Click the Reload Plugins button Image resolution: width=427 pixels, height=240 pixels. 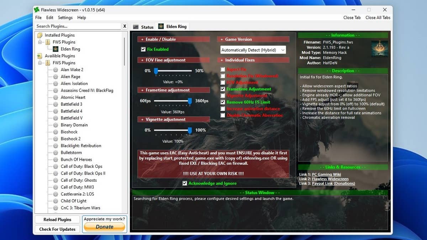pyautogui.click(x=57, y=219)
